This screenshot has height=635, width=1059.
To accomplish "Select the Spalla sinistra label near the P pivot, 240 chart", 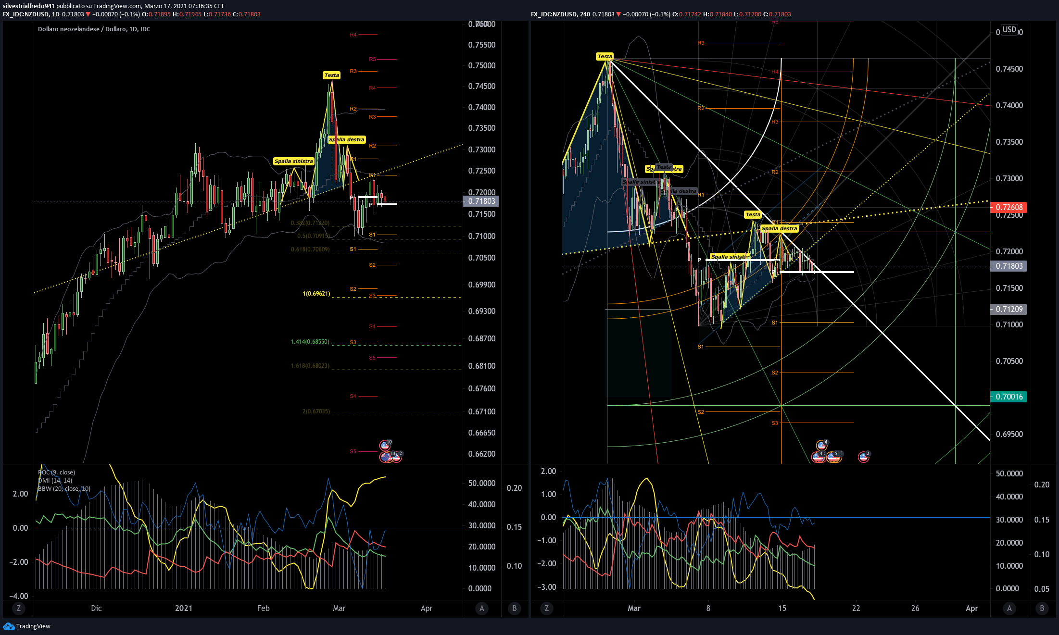I will [730, 257].
